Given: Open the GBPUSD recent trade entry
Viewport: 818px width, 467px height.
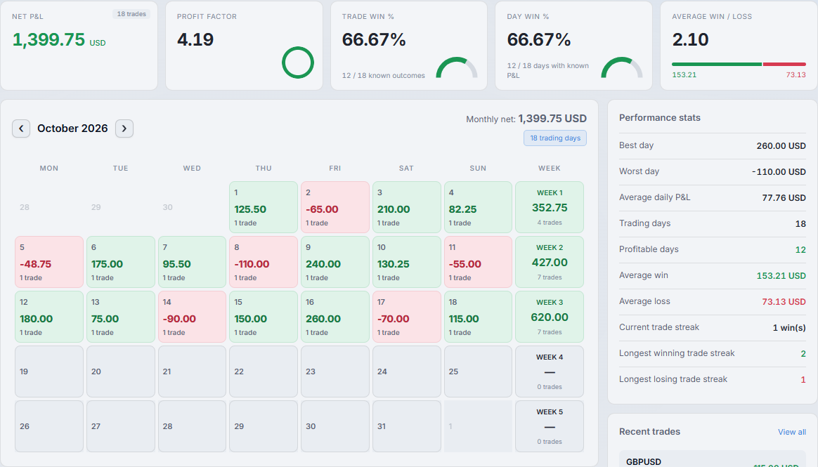Looking at the screenshot, I should pyautogui.click(x=713, y=459).
